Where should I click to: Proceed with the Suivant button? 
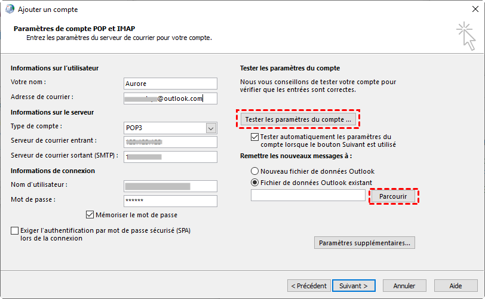click(353, 286)
